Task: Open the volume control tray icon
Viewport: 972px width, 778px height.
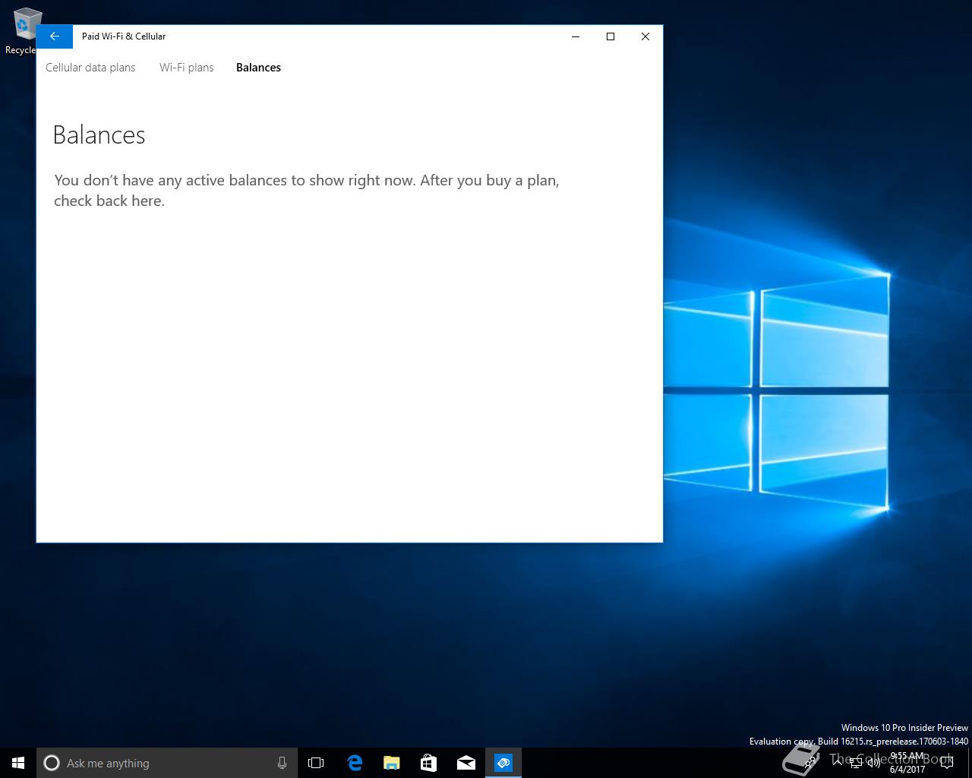Action: click(x=874, y=763)
